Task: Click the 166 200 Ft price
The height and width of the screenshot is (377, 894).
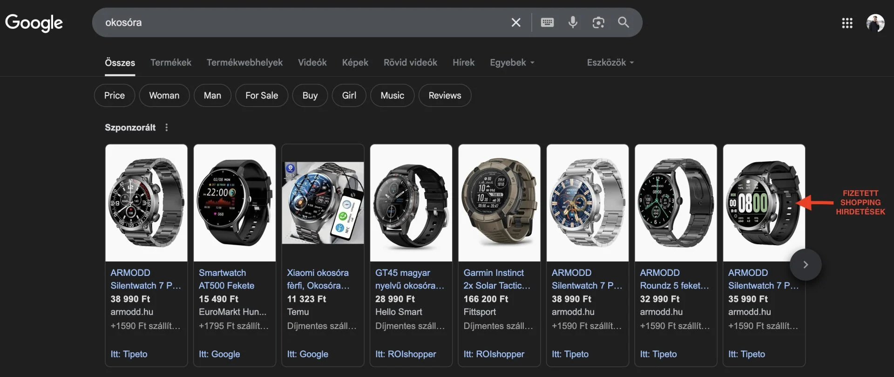Action: coord(486,299)
